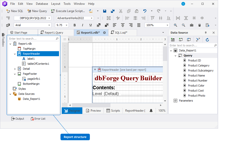The width and height of the screenshot is (251, 147).
Task: Collapse the Data Sources tree node
Action: click(10, 94)
